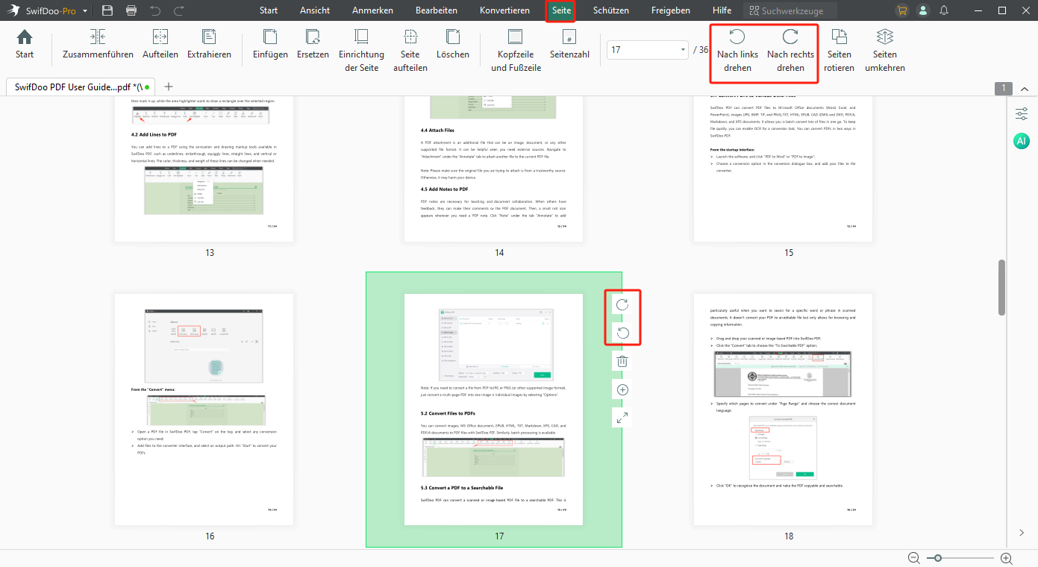
Task: Click the Löschen delete pages tool
Action: [453, 45]
